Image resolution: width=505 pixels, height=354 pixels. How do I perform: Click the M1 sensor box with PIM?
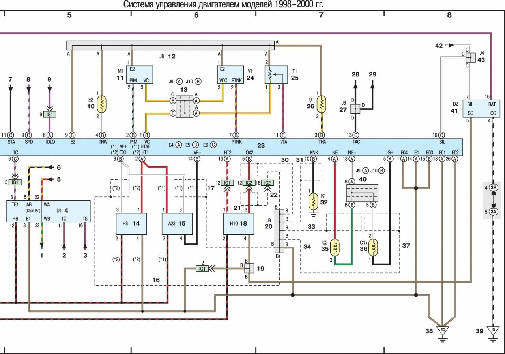coord(139,74)
